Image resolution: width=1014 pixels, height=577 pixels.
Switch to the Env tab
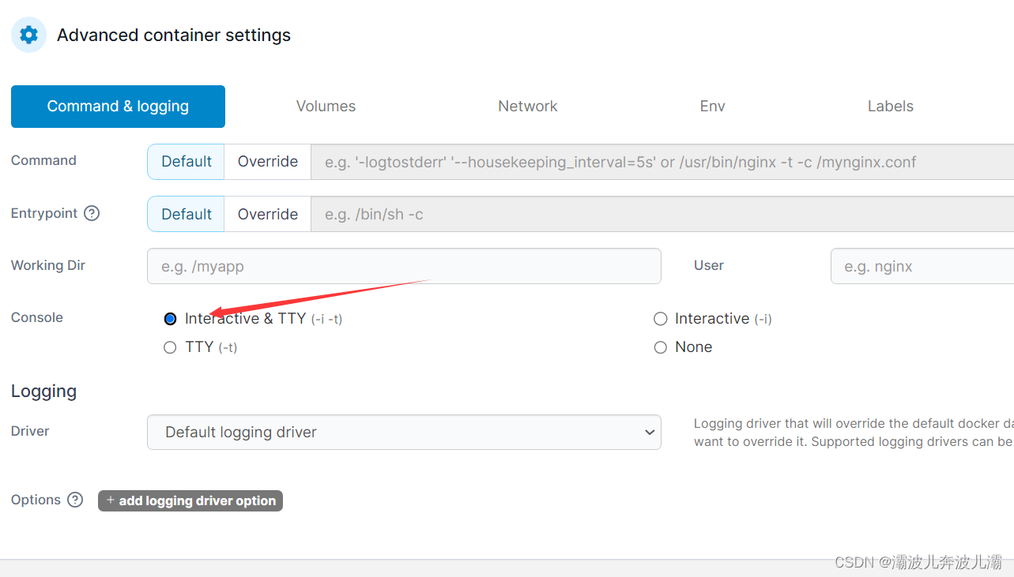(712, 107)
